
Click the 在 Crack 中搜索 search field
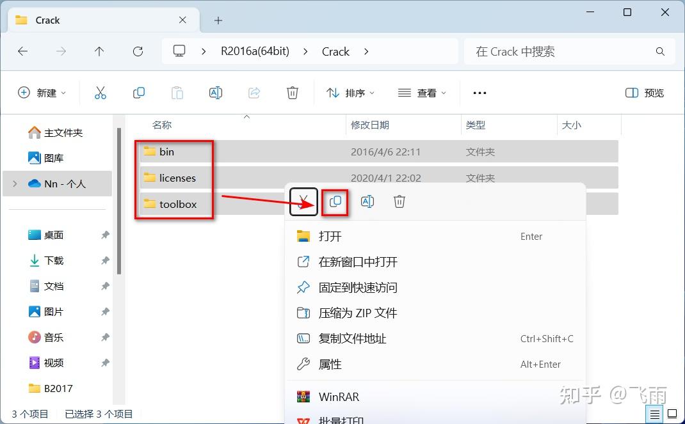[563, 52]
